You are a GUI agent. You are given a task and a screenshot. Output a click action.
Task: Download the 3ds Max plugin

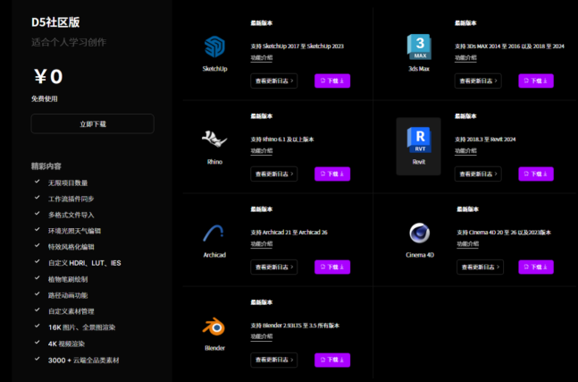coord(535,81)
